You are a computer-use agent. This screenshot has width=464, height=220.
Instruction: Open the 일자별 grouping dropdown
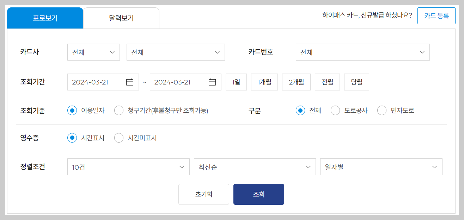[x=381, y=166]
